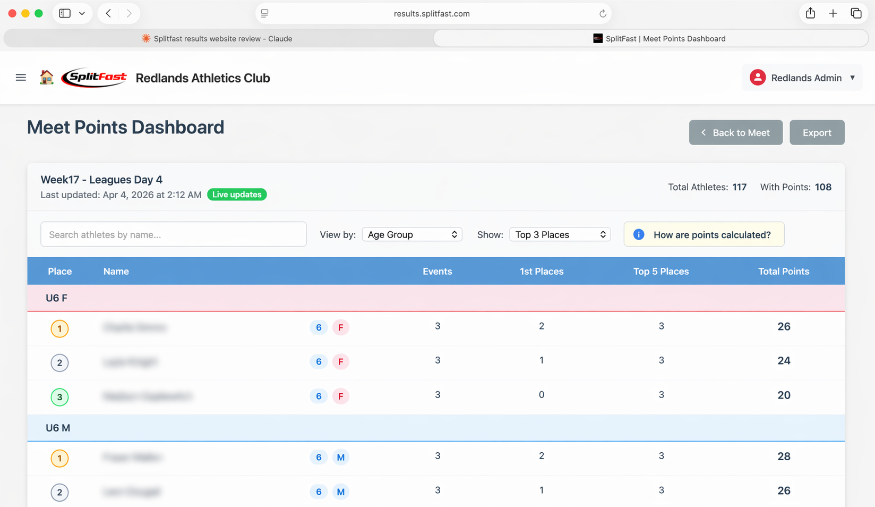Click the athlete name search field
Image resolution: width=875 pixels, height=507 pixels.
click(x=174, y=234)
